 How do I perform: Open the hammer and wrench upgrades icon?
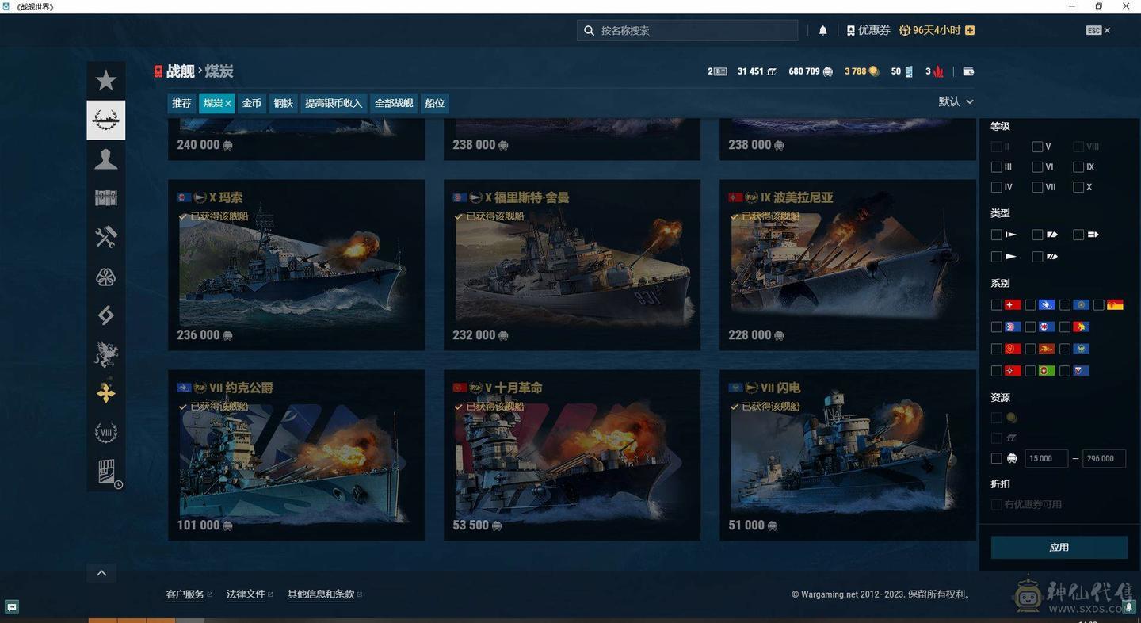[x=105, y=237]
